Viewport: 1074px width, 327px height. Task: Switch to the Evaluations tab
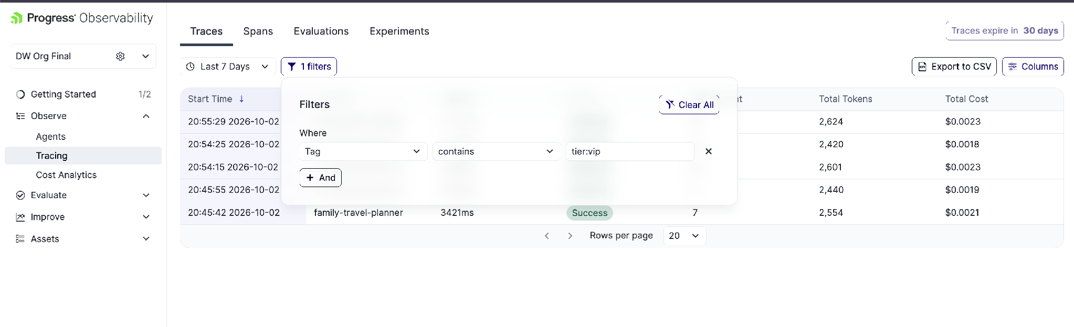pos(321,31)
